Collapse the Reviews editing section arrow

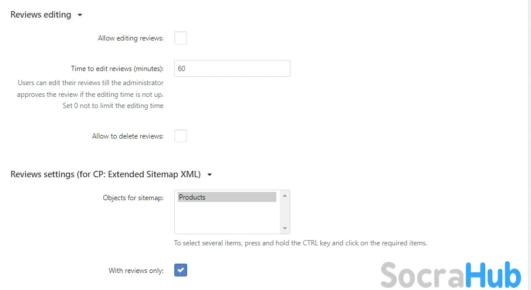pos(80,15)
